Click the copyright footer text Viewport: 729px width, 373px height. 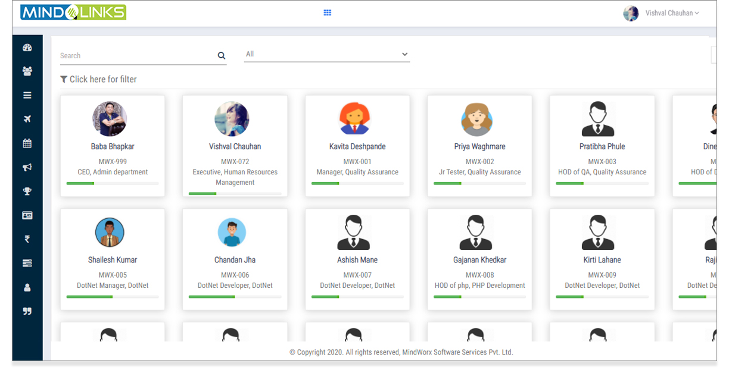point(401,352)
